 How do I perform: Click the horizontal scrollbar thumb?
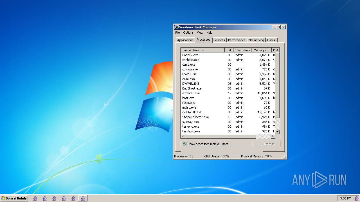(x=220, y=136)
